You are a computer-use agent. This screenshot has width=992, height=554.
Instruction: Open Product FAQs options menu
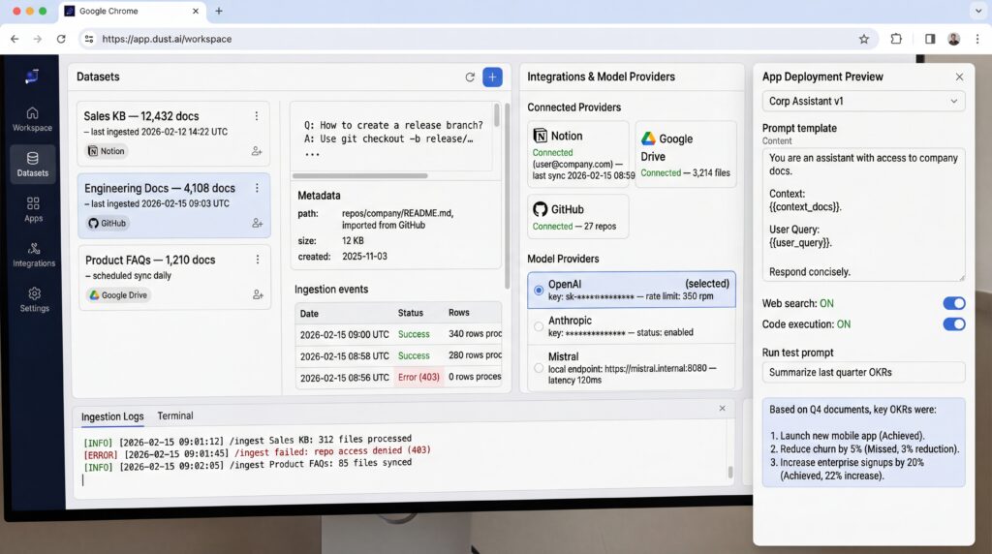(x=258, y=260)
